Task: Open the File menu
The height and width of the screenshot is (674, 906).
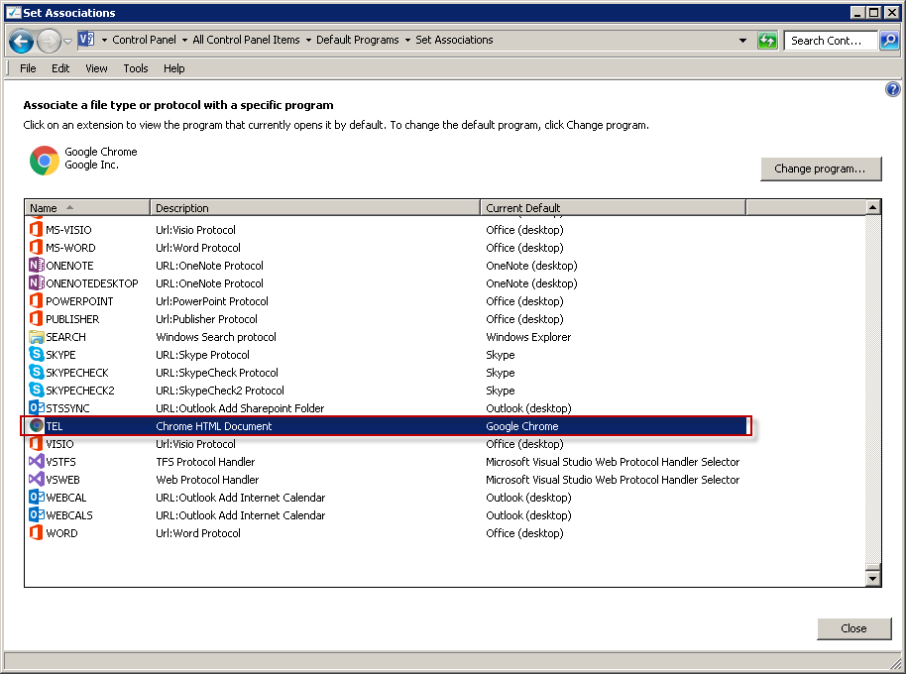Action: (28, 68)
